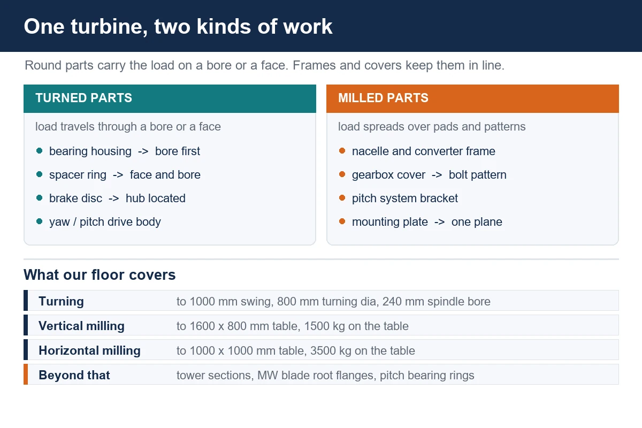The image size is (642, 428).
Task: Click "nacelle and converter frame"
Action: coord(424,151)
